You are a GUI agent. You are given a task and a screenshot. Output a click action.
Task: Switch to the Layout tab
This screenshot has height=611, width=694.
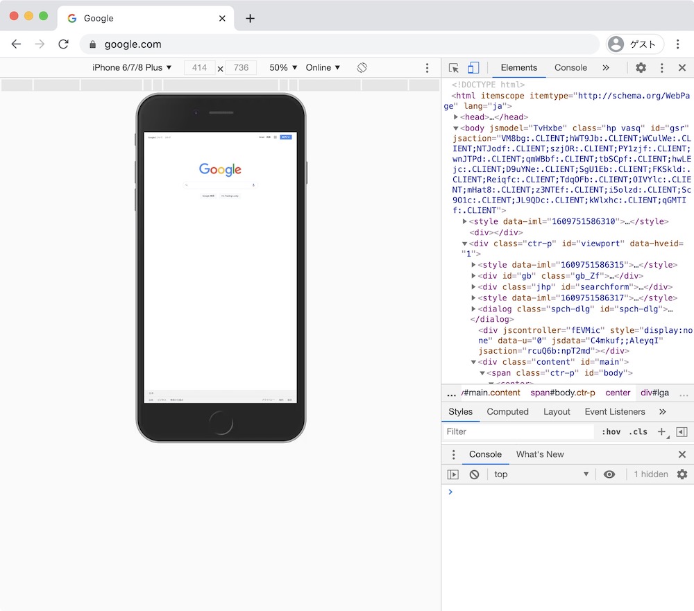(557, 412)
